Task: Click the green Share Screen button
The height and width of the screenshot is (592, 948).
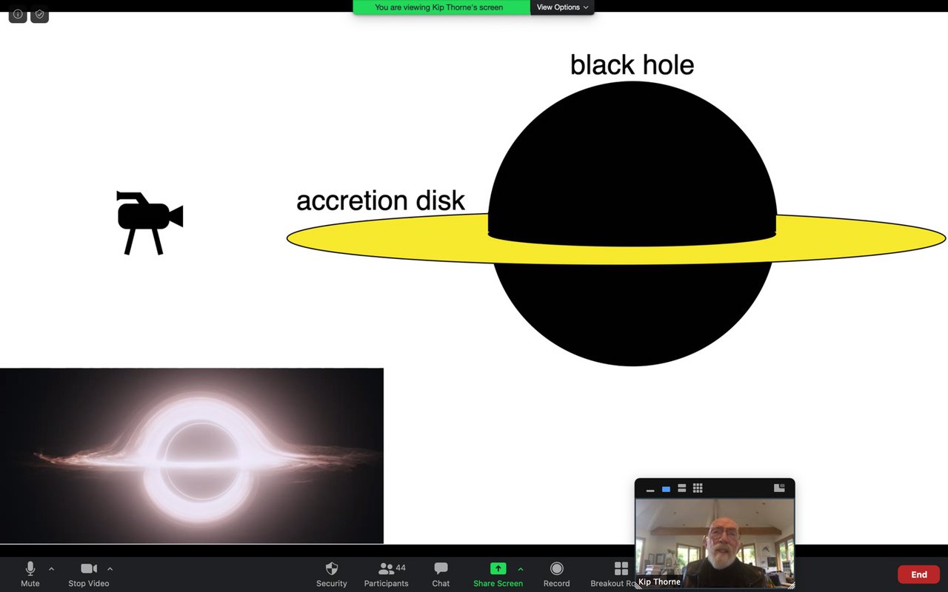Action: [x=498, y=570]
